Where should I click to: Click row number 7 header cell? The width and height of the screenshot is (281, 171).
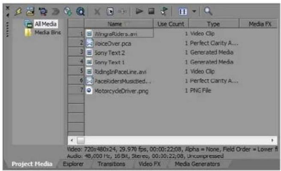[76, 90]
